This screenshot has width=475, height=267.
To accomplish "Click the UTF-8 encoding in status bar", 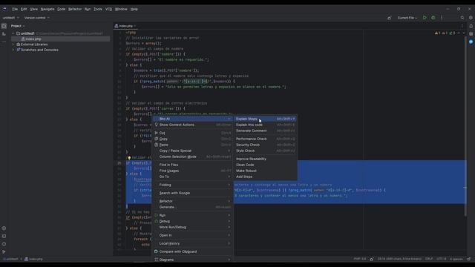I will [x=442, y=259].
